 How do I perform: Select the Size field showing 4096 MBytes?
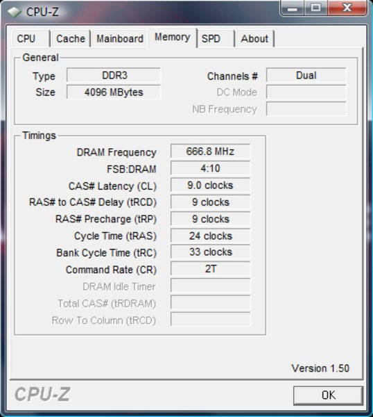coord(114,92)
